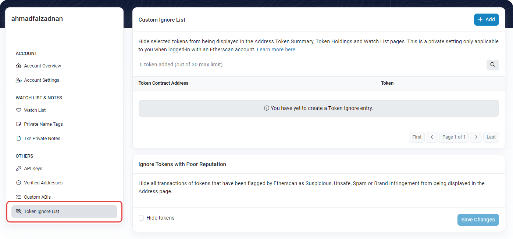Viewport: 513px width, 239px height.
Task: Go to next page with right chevron
Action: [476, 137]
